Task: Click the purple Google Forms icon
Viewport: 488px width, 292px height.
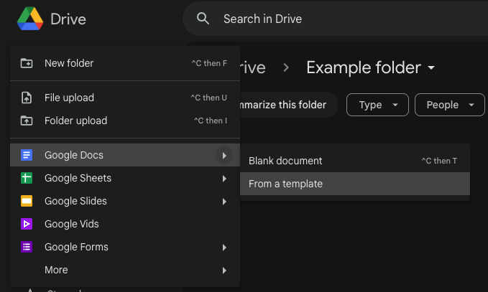Action: tap(27, 247)
